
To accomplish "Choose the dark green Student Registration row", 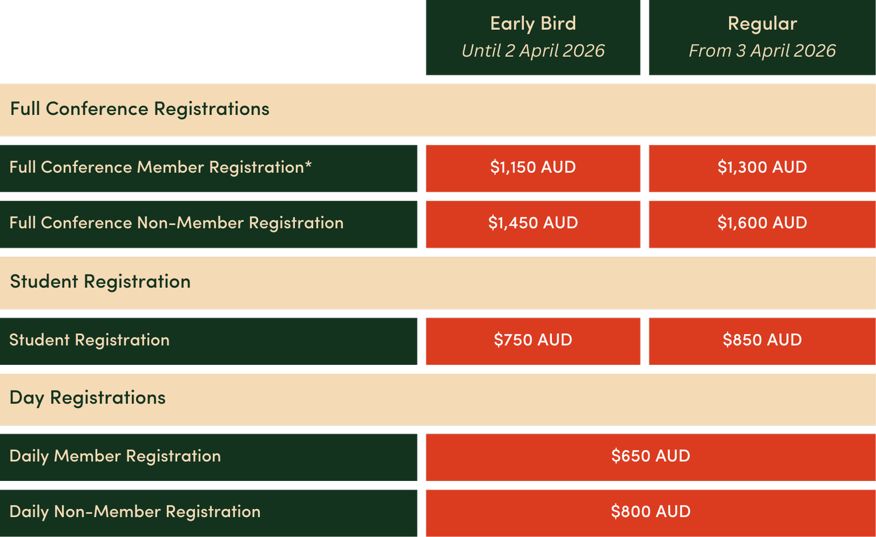I will point(208,341).
